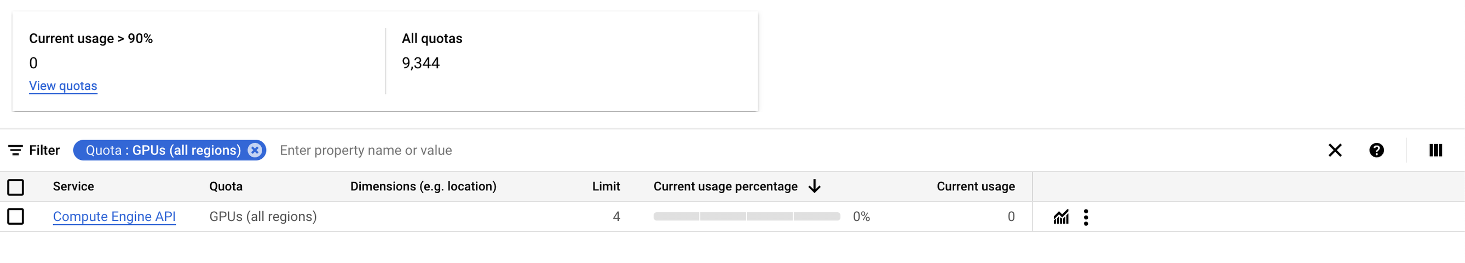
Task: Open the filter icon beside Filter label
Action: click(15, 150)
